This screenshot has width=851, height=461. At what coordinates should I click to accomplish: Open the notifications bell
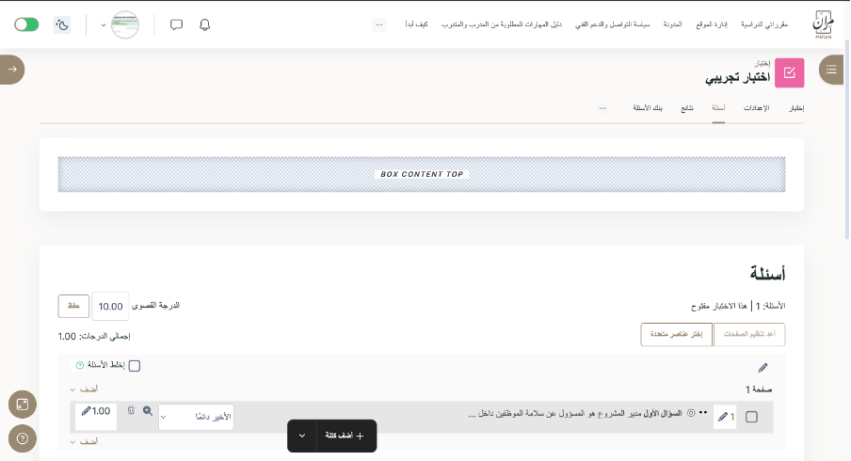(x=204, y=24)
